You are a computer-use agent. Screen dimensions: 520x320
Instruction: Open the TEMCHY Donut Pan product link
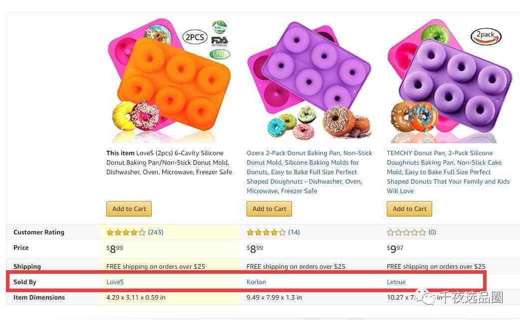448,172
